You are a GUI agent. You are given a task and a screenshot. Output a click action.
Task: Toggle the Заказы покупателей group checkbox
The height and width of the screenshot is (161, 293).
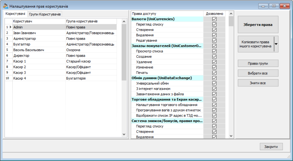pos(214,46)
